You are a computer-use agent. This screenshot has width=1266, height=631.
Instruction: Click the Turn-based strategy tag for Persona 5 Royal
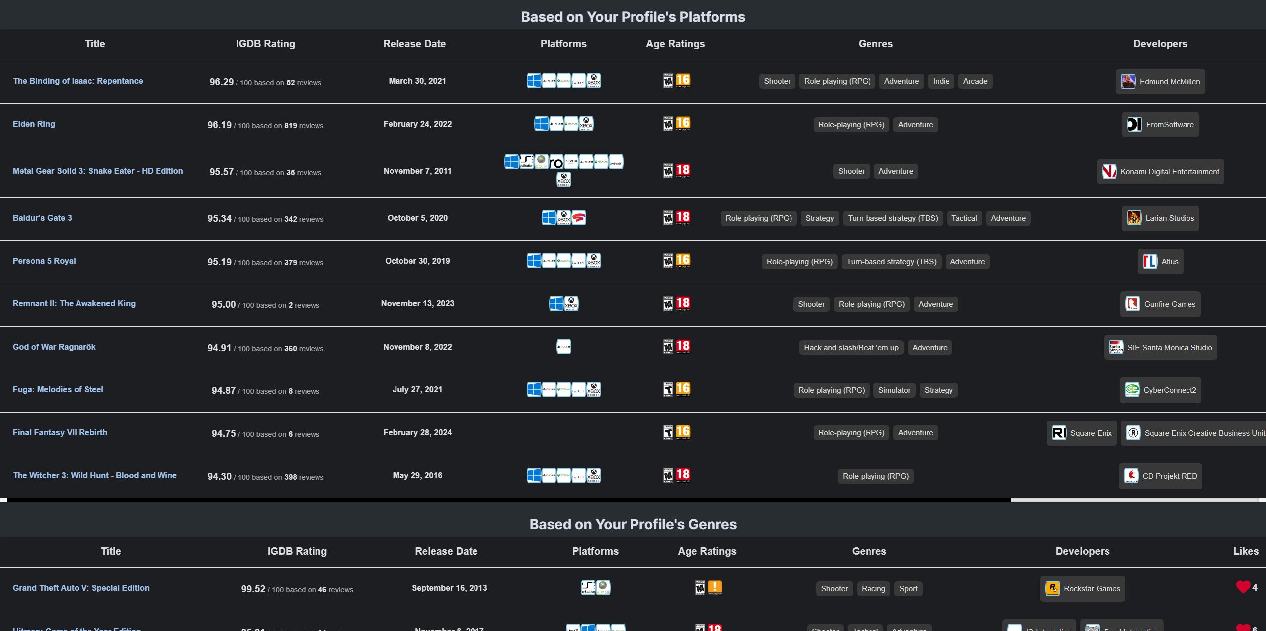891,262
